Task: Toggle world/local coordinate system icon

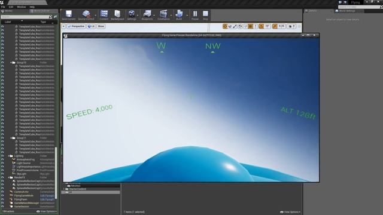Action: click(x=241, y=26)
